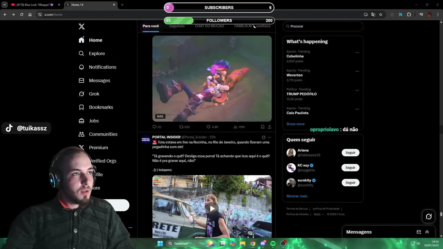Open Windows Start menu
This screenshot has width=443, height=249.
(160, 243)
